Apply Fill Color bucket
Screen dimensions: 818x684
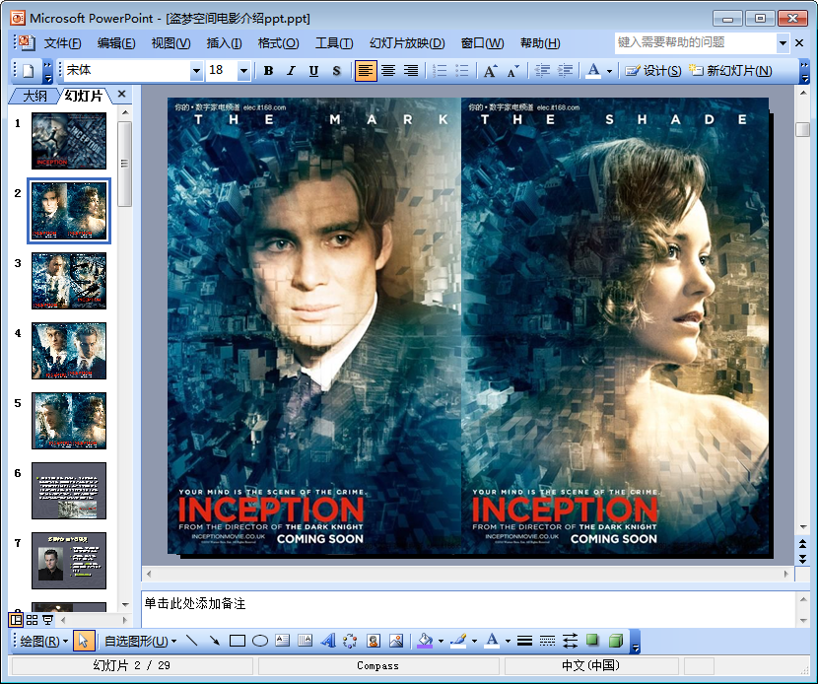coord(425,641)
